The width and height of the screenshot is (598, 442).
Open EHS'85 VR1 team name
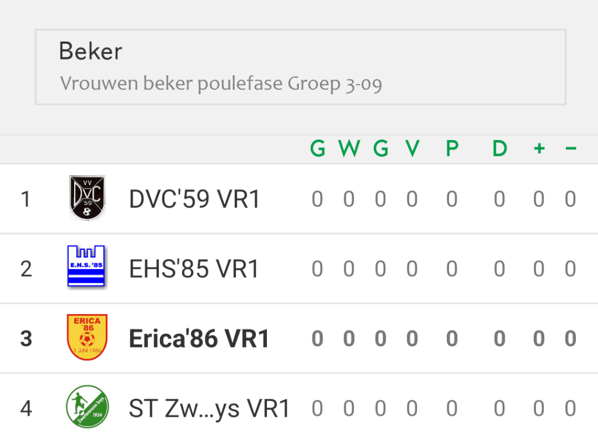[194, 269]
